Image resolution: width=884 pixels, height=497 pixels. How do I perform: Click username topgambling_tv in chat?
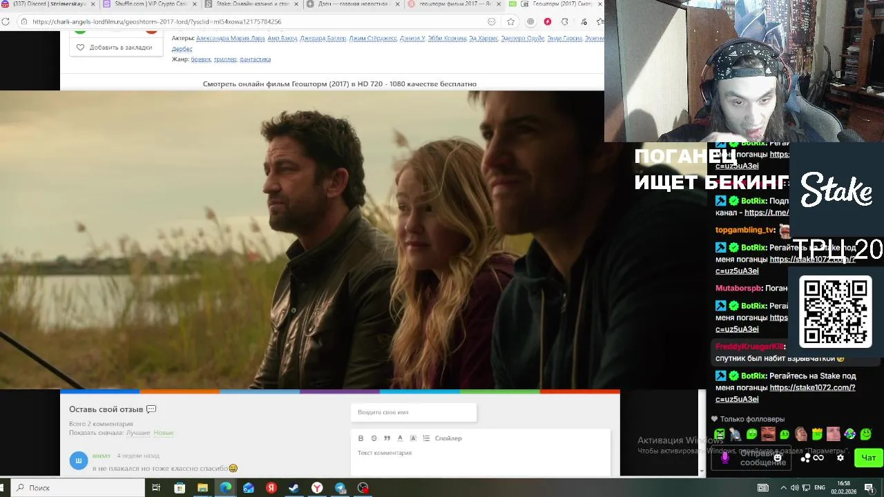[745, 230]
